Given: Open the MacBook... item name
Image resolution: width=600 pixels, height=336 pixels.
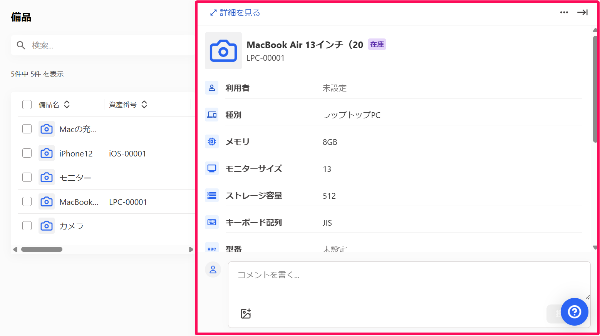Looking at the screenshot, I should click(x=79, y=202).
